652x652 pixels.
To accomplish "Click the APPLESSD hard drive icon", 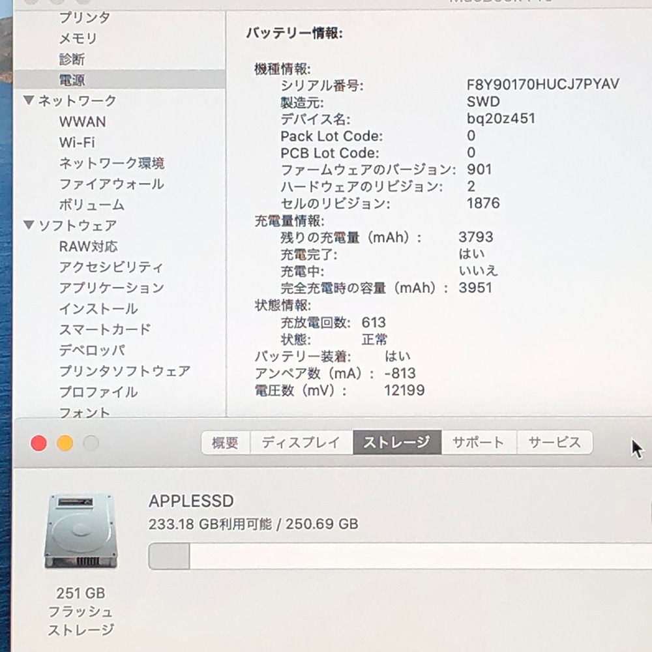I will pyautogui.click(x=81, y=531).
